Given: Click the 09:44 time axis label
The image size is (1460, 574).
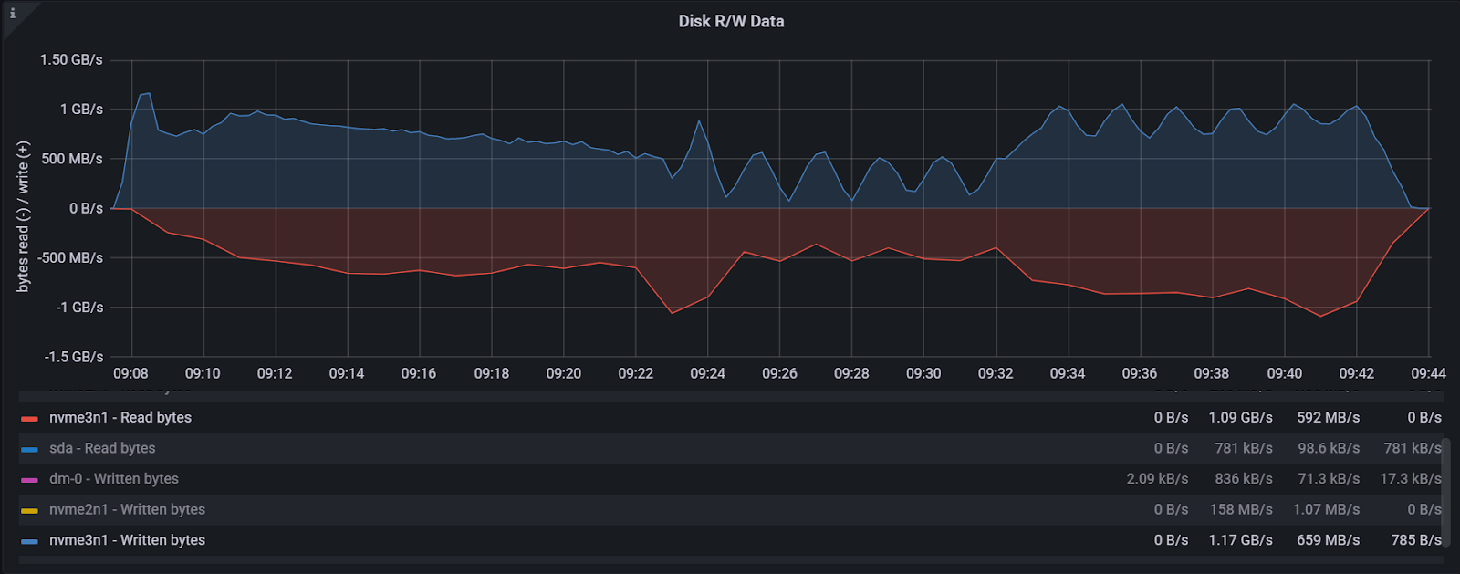Looking at the screenshot, I should pyautogui.click(x=1428, y=373).
